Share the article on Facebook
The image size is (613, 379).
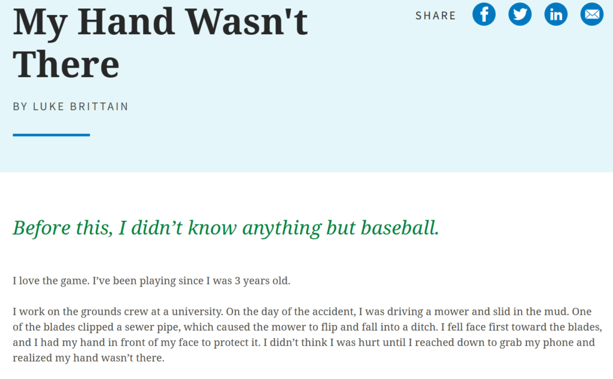pos(484,14)
